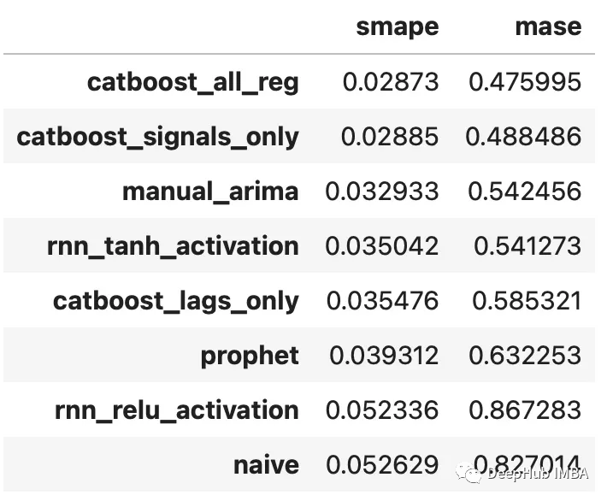Click the rnn_relu_activation row label

pyautogui.click(x=177, y=410)
